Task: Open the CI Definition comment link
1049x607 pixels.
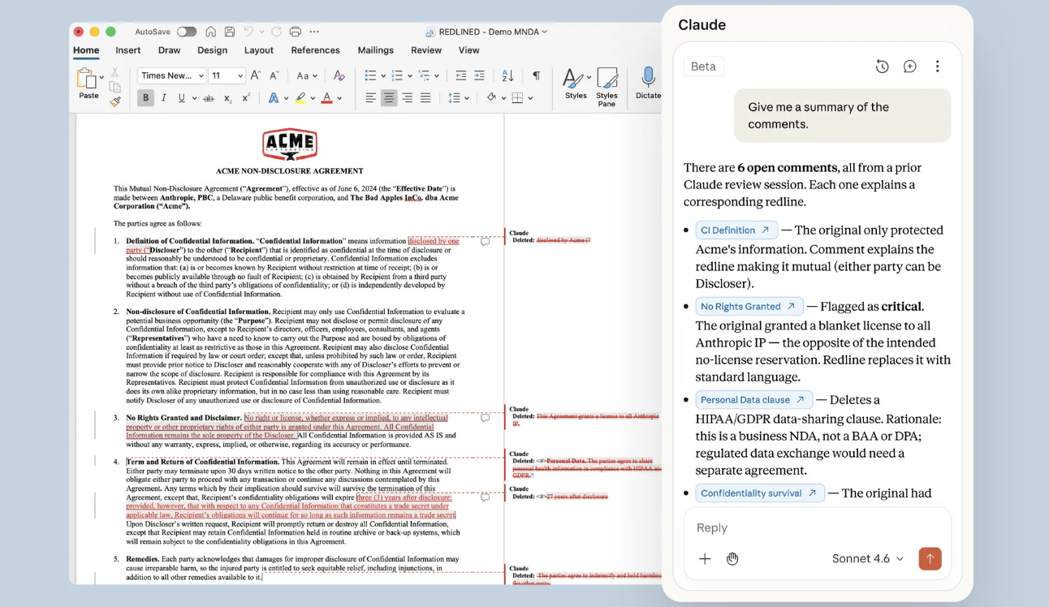Action: [736, 230]
